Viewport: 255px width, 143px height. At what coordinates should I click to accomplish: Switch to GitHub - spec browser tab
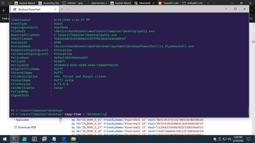(x=73, y=3)
